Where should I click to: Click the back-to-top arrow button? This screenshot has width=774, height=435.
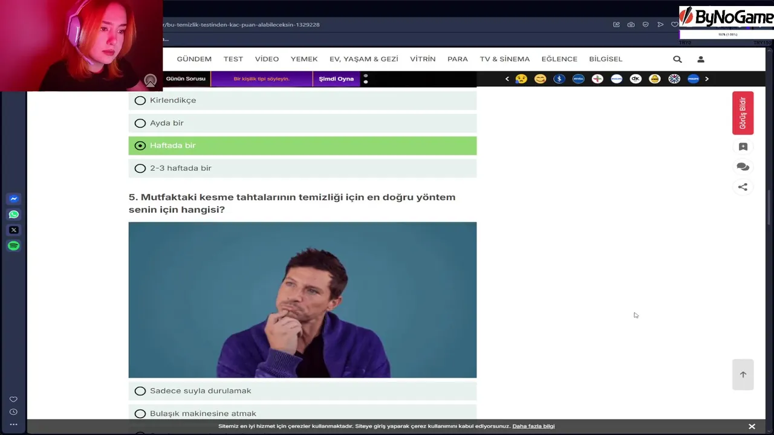(x=743, y=375)
